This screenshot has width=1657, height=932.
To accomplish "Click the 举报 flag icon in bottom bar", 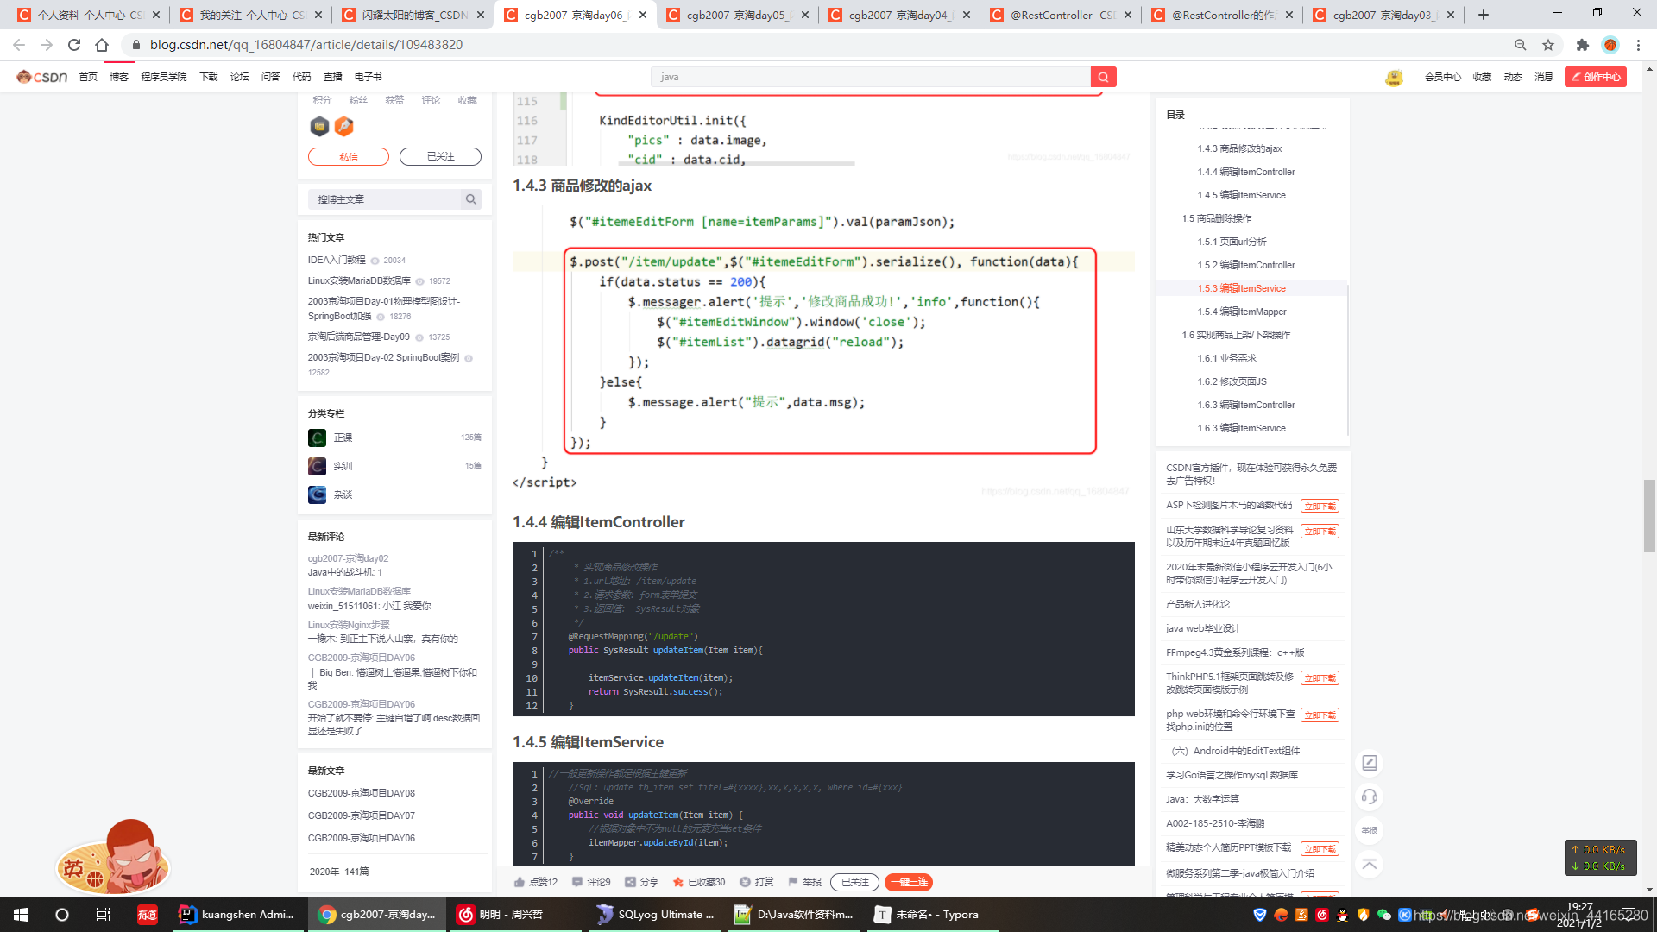I will [792, 882].
